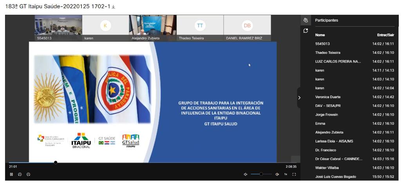Skip backward with the rewind icon
This screenshot has height=192, width=401.
(20, 174)
